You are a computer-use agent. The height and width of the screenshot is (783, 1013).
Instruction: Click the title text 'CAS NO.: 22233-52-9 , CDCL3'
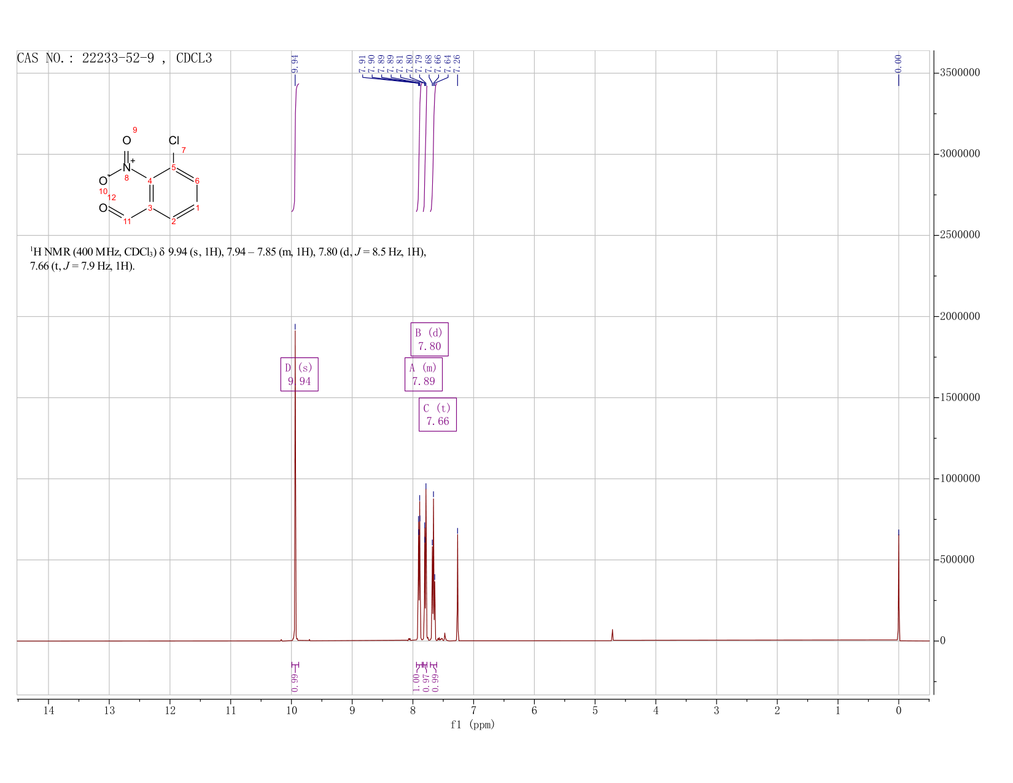click(x=114, y=58)
